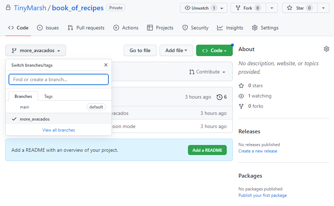Select the main branch from list
Image resolution: width=334 pixels, height=206 pixels.
(x=25, y=107)
